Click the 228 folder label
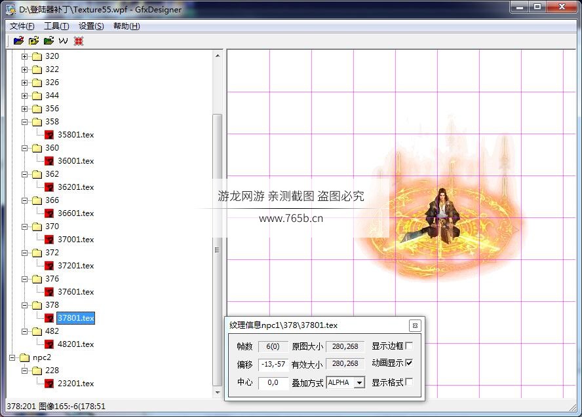 point(52,371)
